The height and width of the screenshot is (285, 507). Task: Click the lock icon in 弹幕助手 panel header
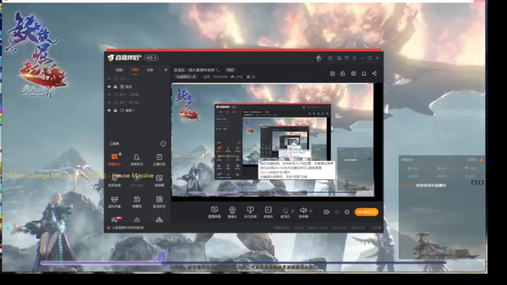click(x=481, y=160)
